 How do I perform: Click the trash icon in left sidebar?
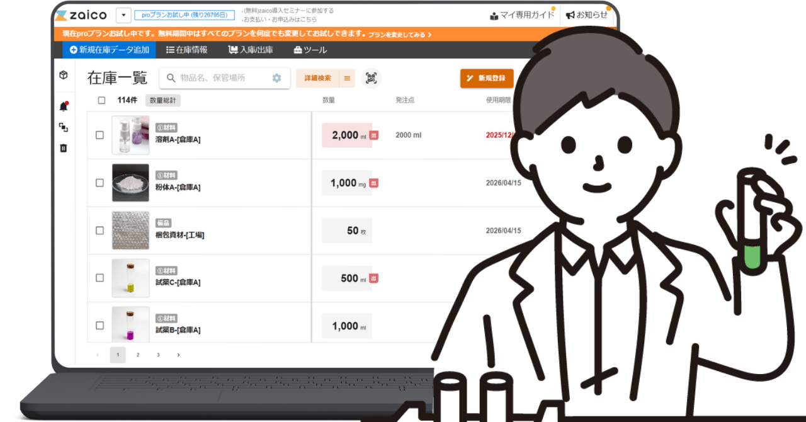(x=63, y=148)
